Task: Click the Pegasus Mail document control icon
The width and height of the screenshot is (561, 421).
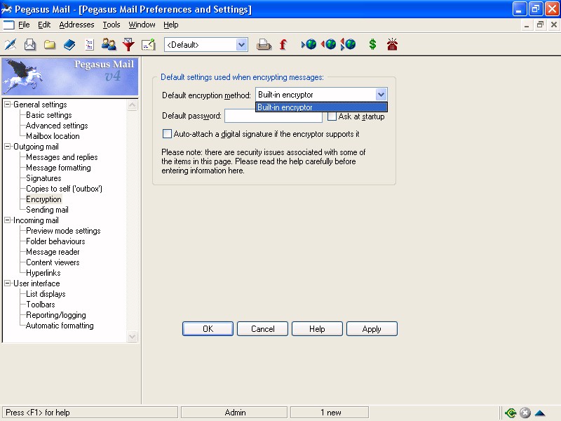Action: tap(8, 25)
